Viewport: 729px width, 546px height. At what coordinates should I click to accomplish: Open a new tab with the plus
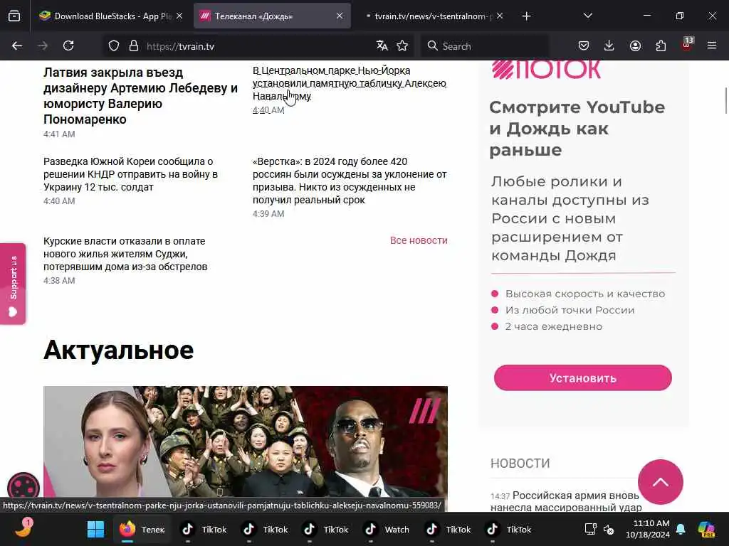pyautogui.click(x=526, y=16)
